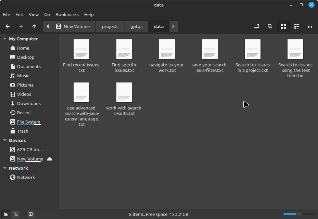The height and width of the screenshot is (219, 318).
Task: Adjust the zoom slider in the status bar
Action: (x=299, y=214)
